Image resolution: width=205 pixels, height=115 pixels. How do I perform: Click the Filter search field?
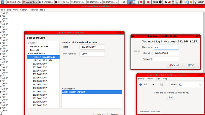point(190,85)
